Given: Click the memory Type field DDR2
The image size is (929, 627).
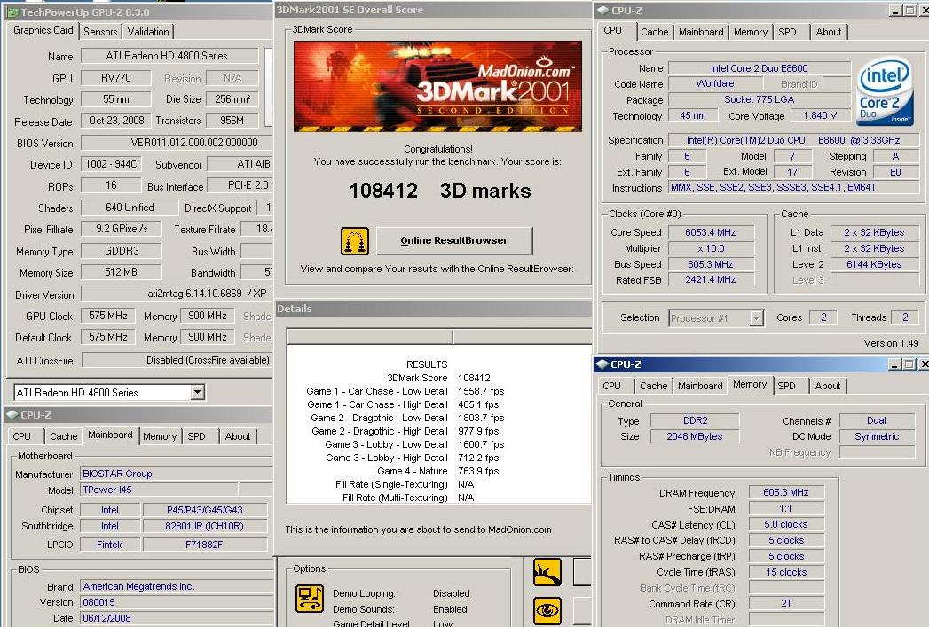Looking at the screenshot, I should click(695, 420).
